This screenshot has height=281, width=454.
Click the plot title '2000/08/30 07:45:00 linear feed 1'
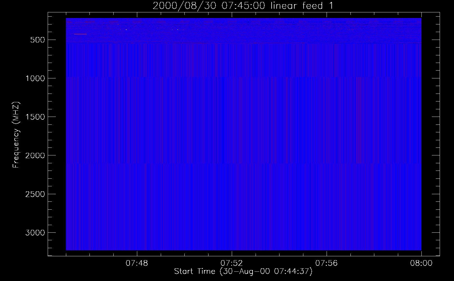[x=243, y=6]
